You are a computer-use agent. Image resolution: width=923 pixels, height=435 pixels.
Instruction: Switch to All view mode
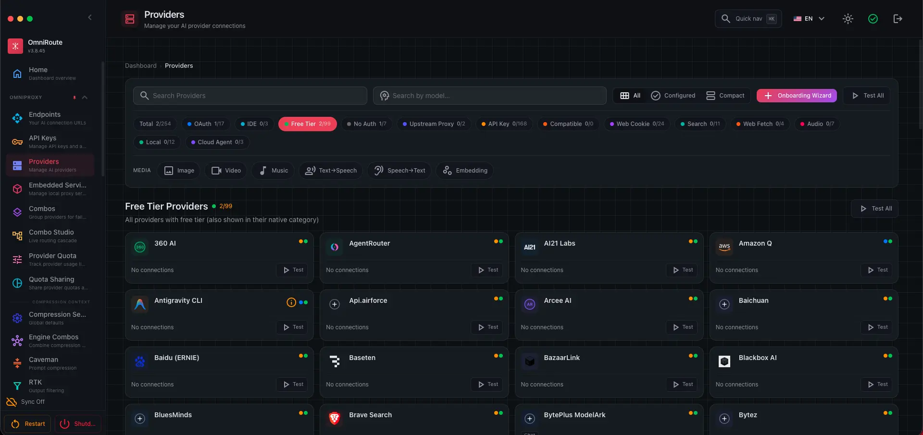tap(630, 96)
